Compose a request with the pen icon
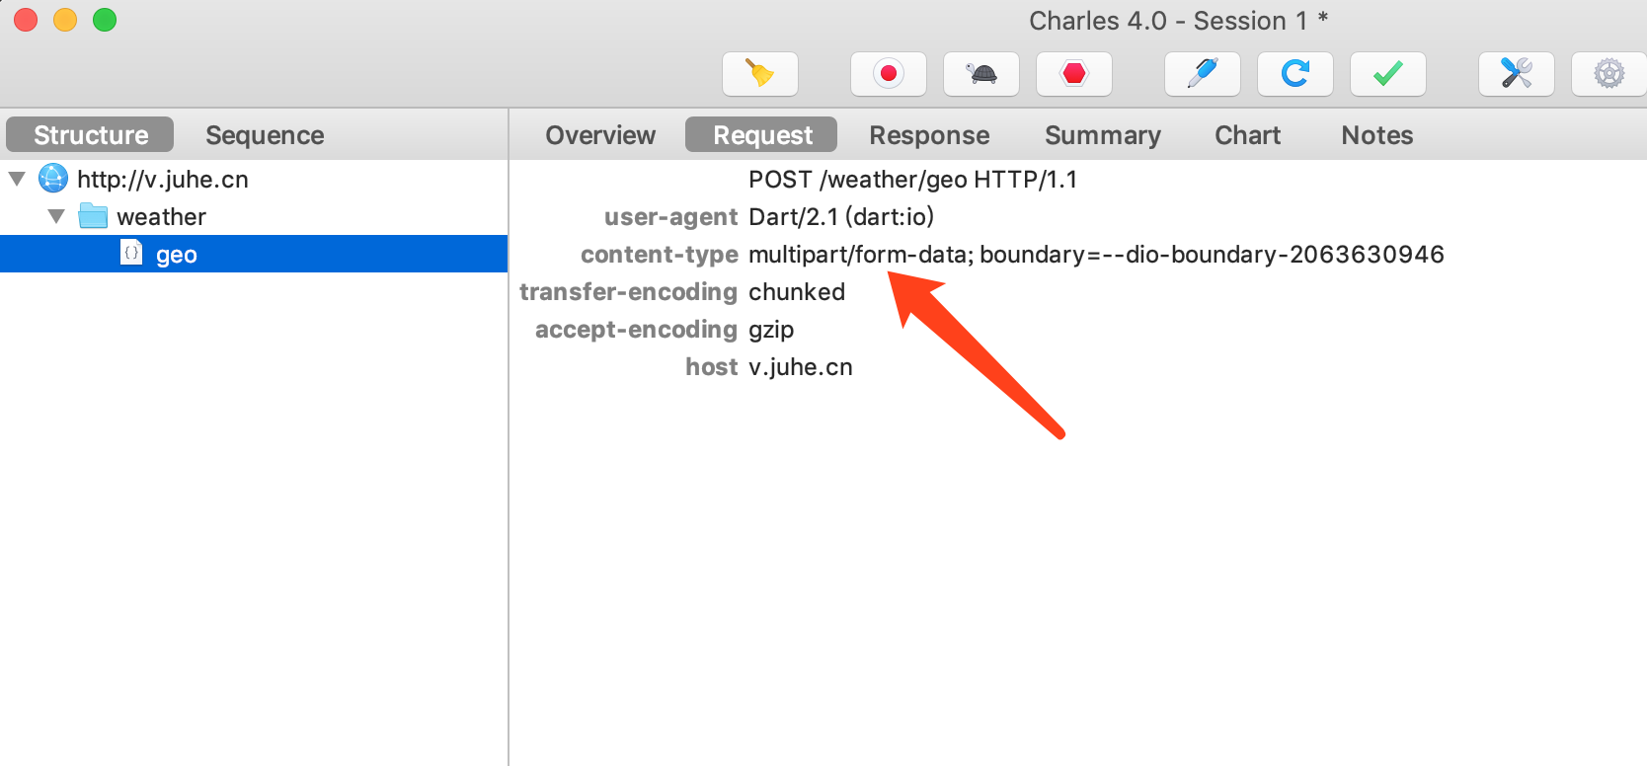 1203,74
